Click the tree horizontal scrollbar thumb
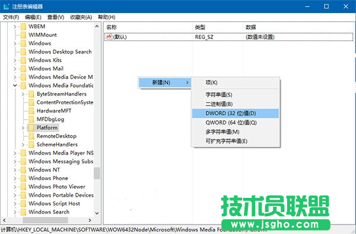356x234 pixels. click(46, 220)
